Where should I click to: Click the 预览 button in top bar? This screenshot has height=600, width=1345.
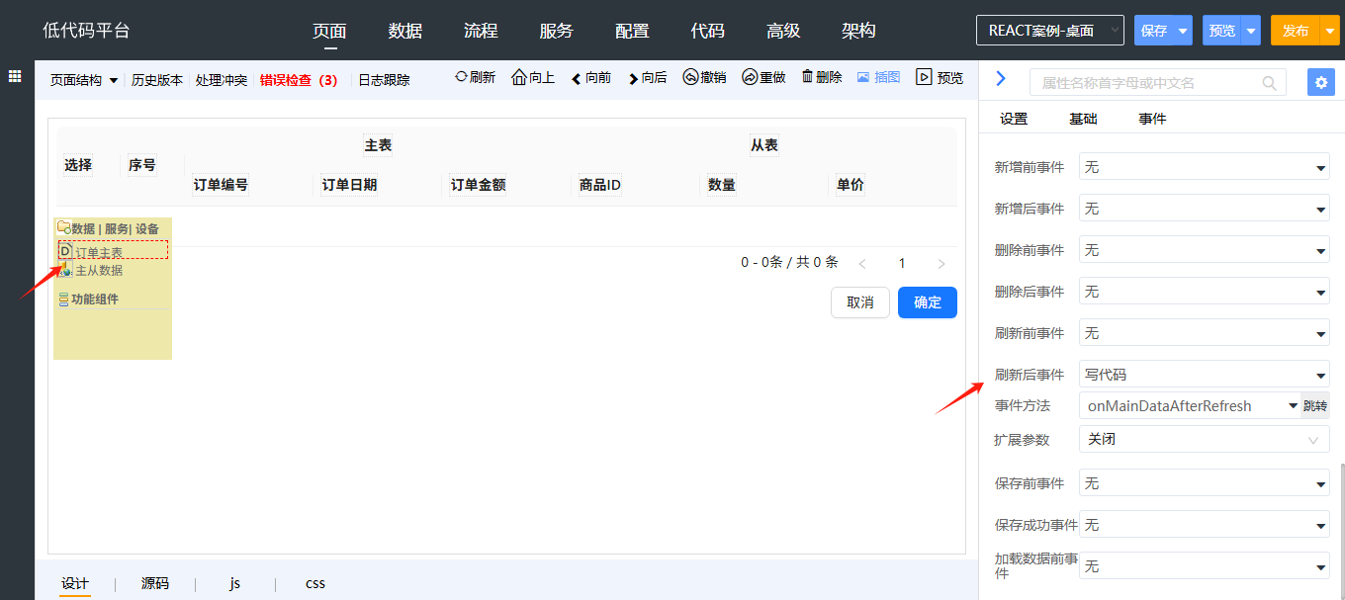[x=1222, y=31]
